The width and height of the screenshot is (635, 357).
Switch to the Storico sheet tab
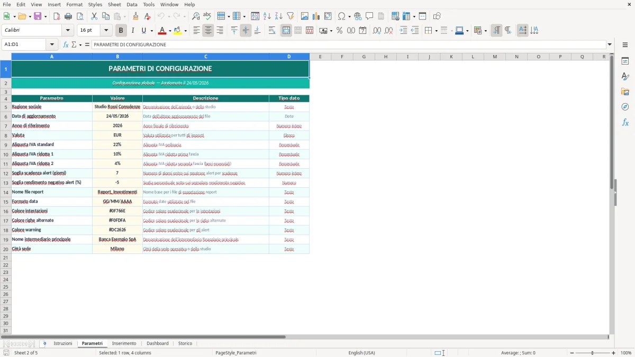(185, 343)
